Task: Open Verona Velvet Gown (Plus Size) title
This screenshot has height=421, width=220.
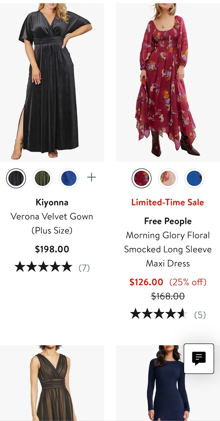Action: point(52,223)
